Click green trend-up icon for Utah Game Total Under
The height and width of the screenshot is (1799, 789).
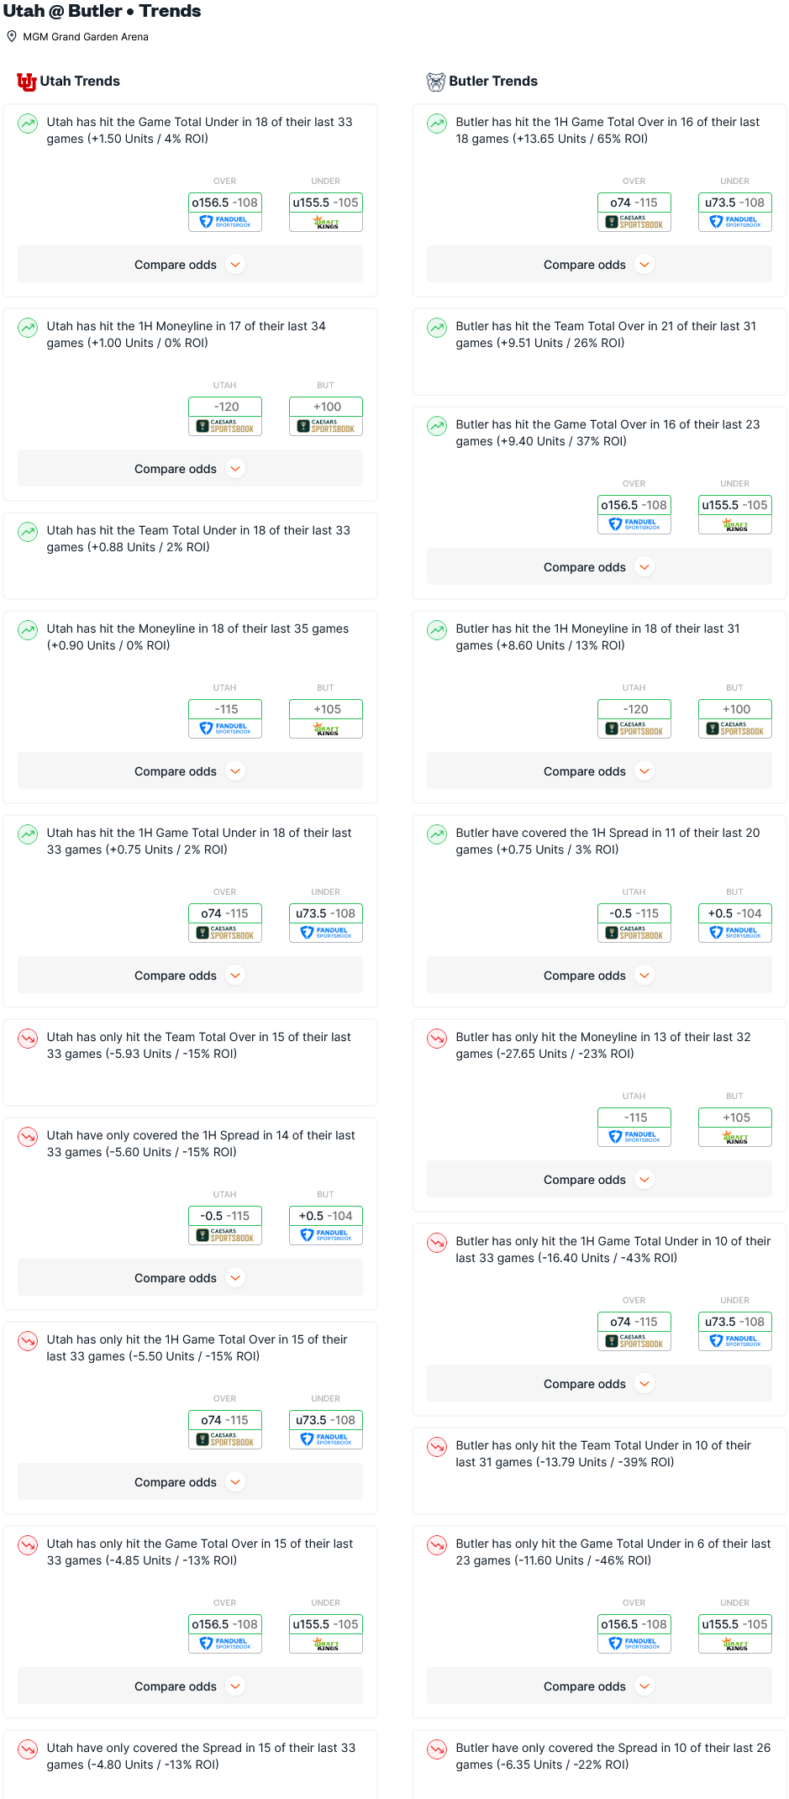[x=28, y=124]
